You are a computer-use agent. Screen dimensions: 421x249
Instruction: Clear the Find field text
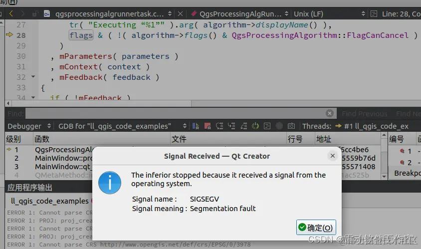(x=330, y=114)
